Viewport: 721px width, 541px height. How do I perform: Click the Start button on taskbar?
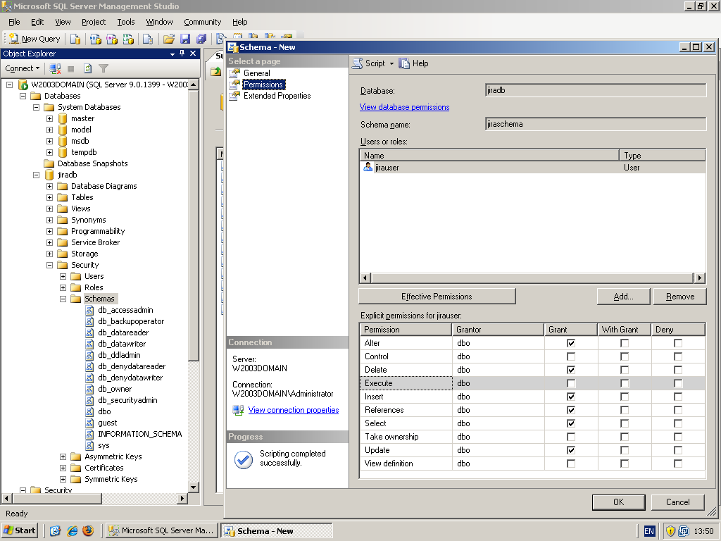[19, 530]
